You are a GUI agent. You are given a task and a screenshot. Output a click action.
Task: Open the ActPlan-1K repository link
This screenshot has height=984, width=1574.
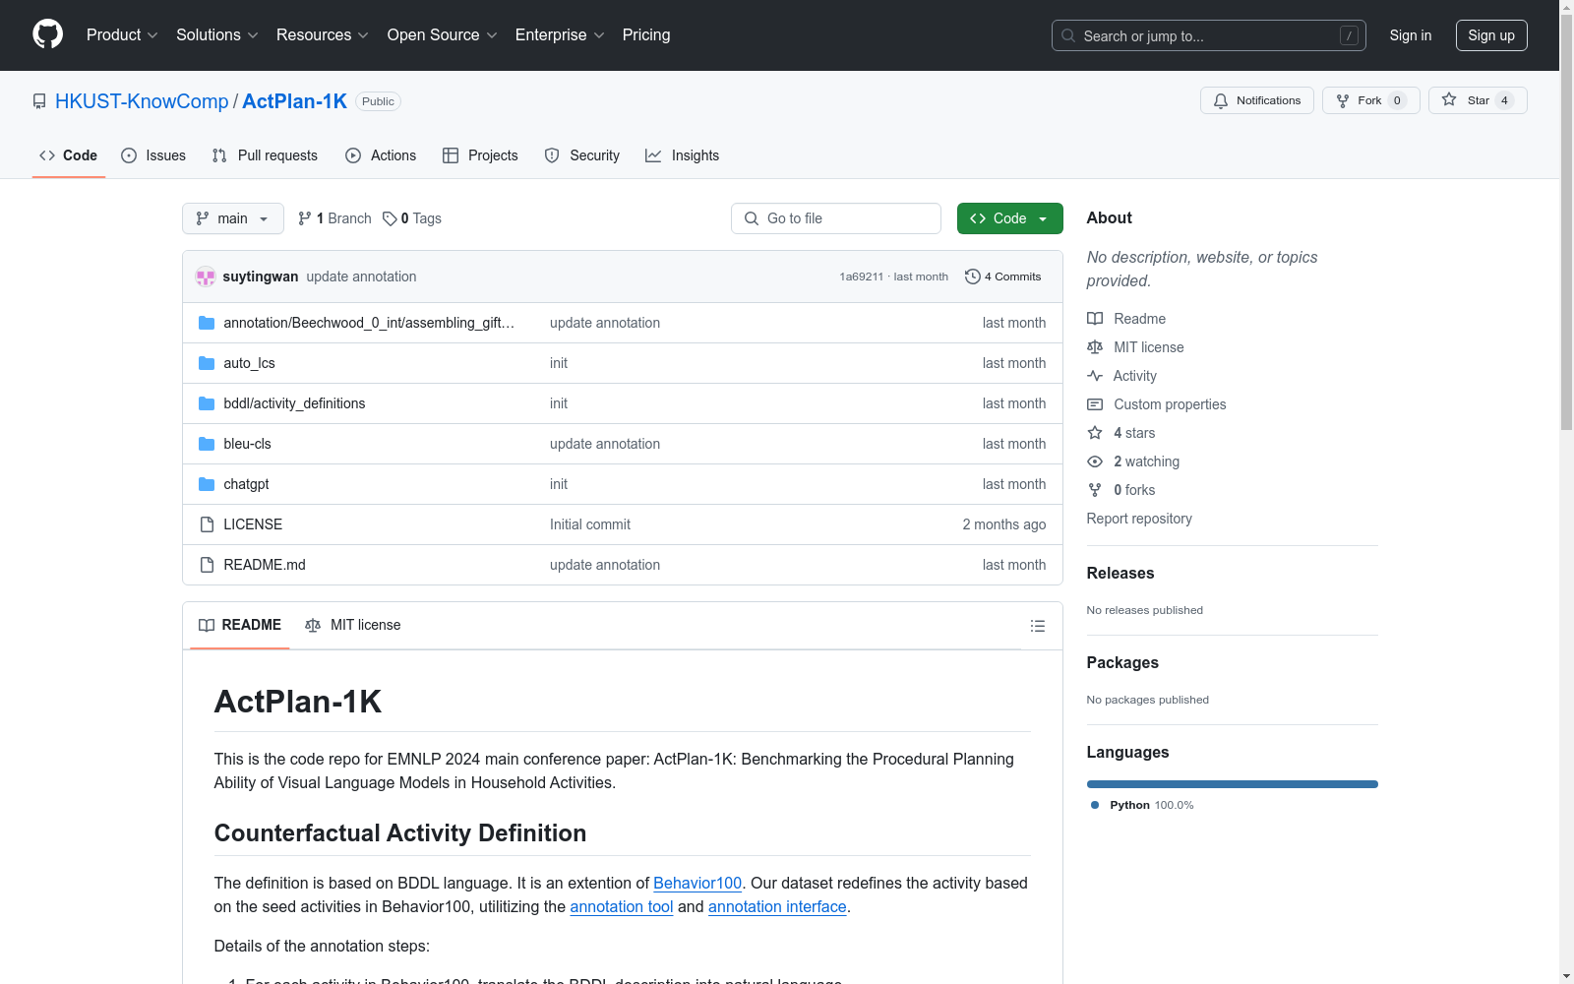click(x=294, y=101)
